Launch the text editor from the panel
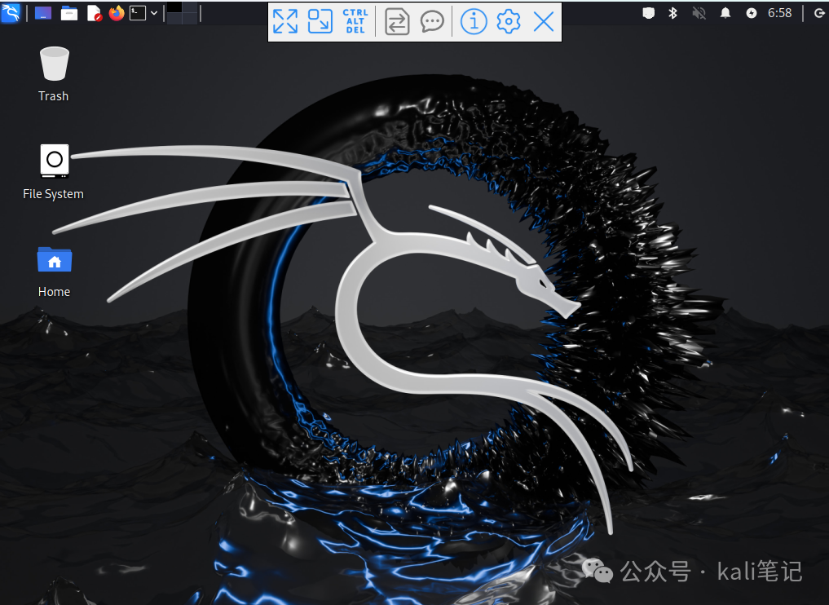The height and width of the screenshot is (605, 829). [94, 13]
